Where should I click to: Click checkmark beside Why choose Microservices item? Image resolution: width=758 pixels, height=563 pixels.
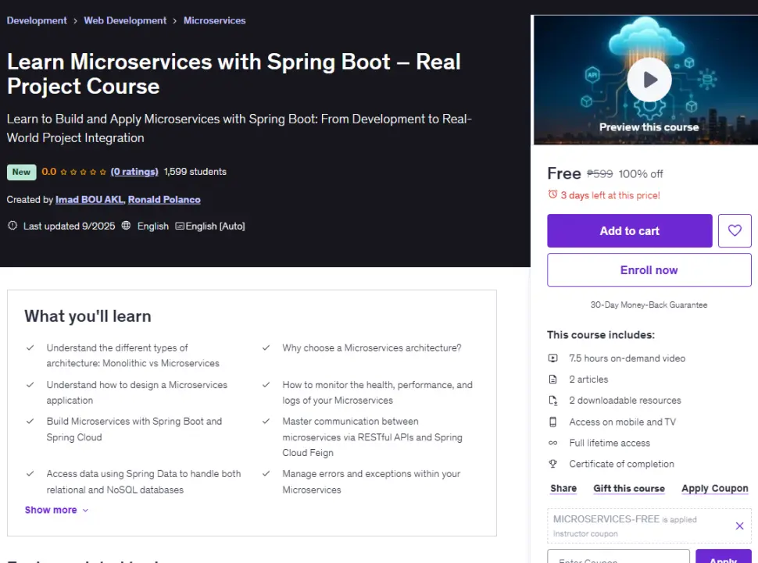point(266,348)
